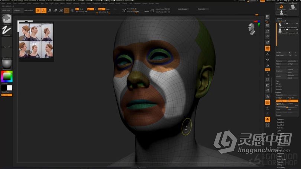The height and width of the screenshot is (169, 301).
Task: Click the head orientation navigation gizmo
Action: pos(252,29)
